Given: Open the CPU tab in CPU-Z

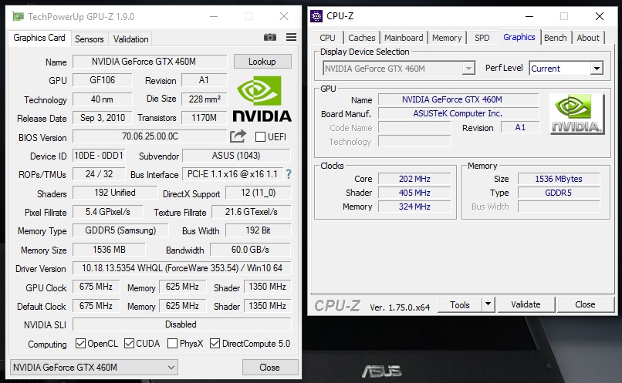Looking at the screenshot, I should (x=328, y=38).
